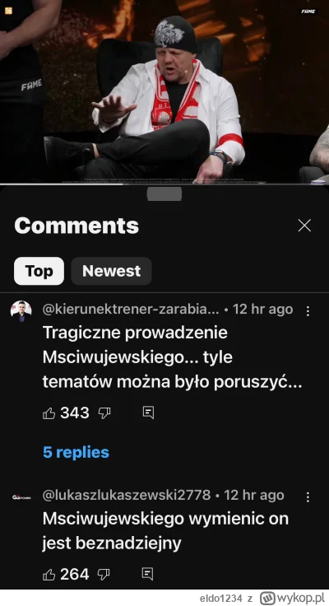
Task: Like the kierunektrener comment with 343 likes
Action: coord(49,413)
